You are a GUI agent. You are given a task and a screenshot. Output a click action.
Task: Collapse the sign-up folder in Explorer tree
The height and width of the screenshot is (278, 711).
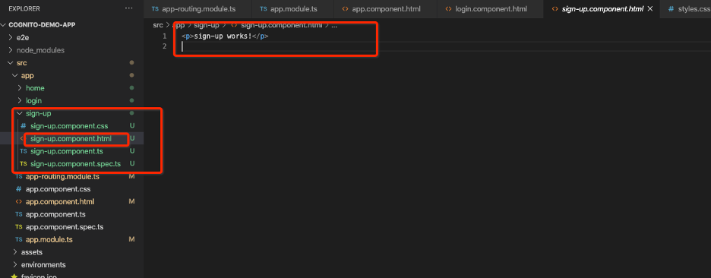tap(20, 113)
